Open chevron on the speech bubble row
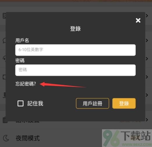The image size is (152, 147). 147,40
